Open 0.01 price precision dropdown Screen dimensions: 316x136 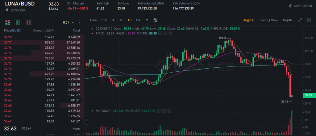pyautogui.click(x=68, y=22)
